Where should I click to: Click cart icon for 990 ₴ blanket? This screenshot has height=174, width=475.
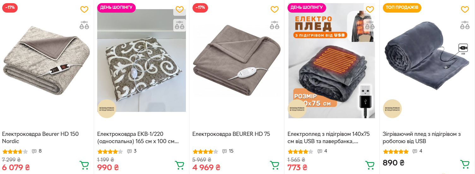click(x=180, y=165)
